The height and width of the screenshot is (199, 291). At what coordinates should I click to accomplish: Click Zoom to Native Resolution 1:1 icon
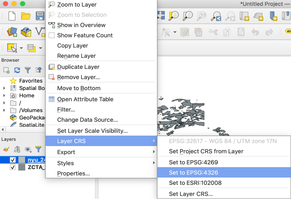pos(202,16)
